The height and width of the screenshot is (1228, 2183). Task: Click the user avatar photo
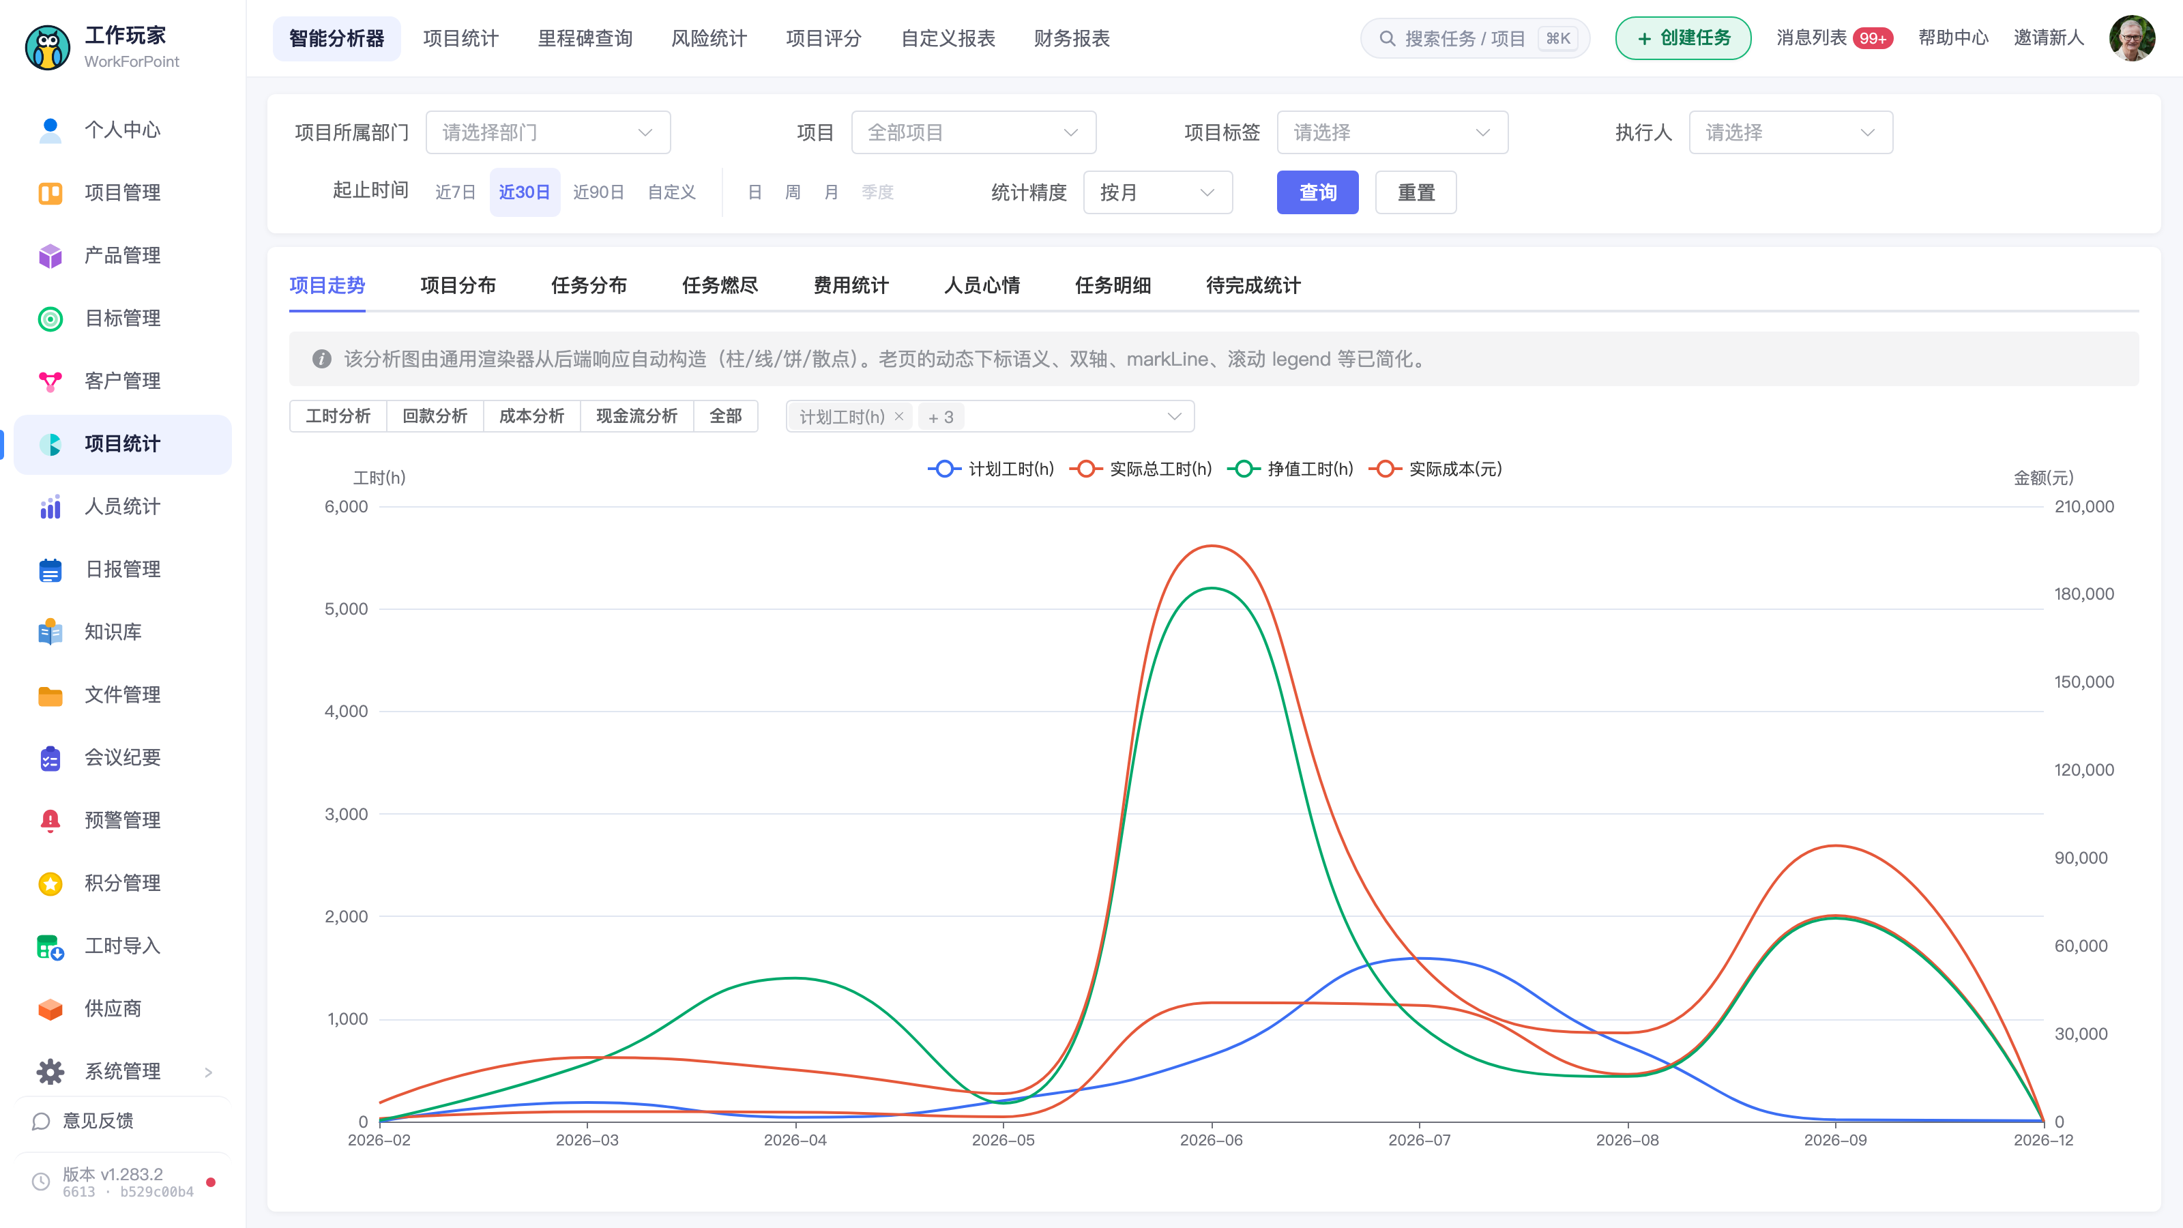2131,38
